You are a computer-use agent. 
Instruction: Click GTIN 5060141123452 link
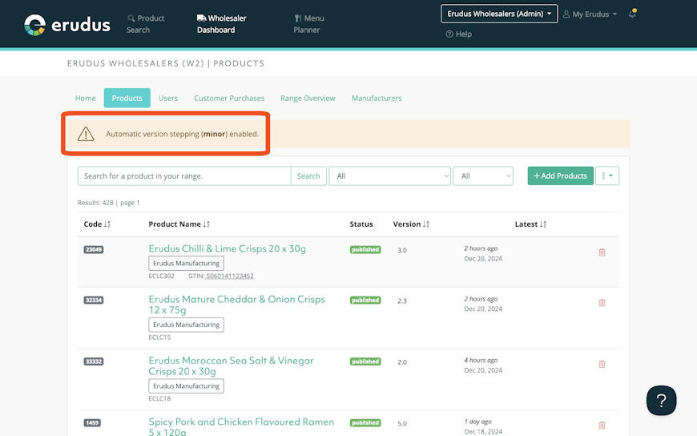(230, 276)
